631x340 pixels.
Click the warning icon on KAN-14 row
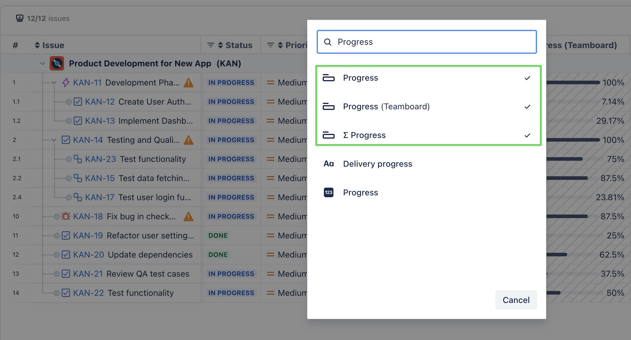(x=188, y=140)
